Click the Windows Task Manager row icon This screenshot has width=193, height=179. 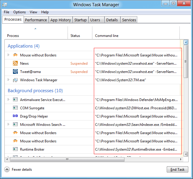point(15,80)
